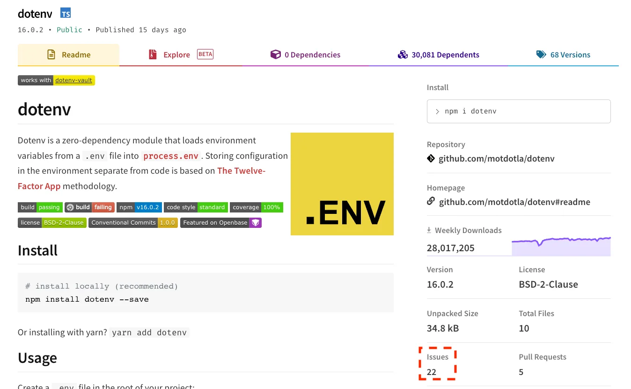Click the blue Versions tags icon
631x389 pixels.
coord(541,55)
